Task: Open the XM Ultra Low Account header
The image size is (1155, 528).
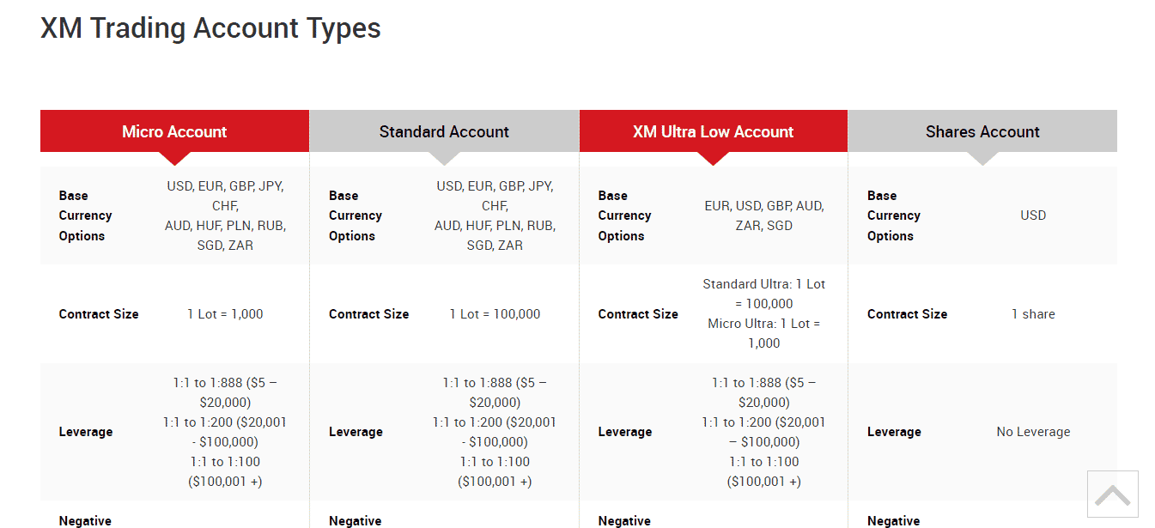Action: 714,131
